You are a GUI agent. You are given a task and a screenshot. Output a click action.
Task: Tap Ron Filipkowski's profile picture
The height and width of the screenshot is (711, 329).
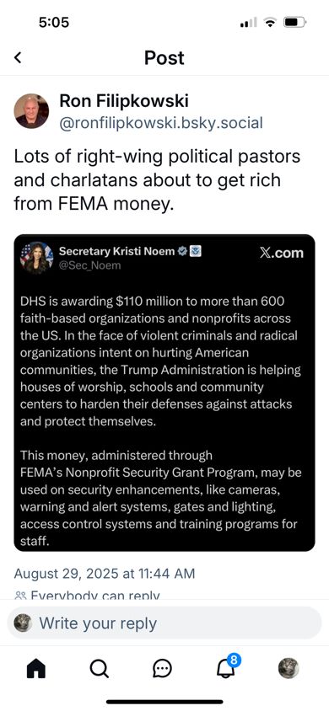pyautogui.click(x=31, y=111)
